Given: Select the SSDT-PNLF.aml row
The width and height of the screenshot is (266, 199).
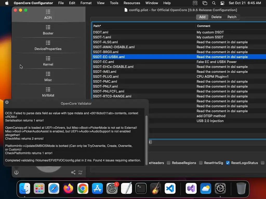Looking at the screenshot, I should tap(179, 86).
